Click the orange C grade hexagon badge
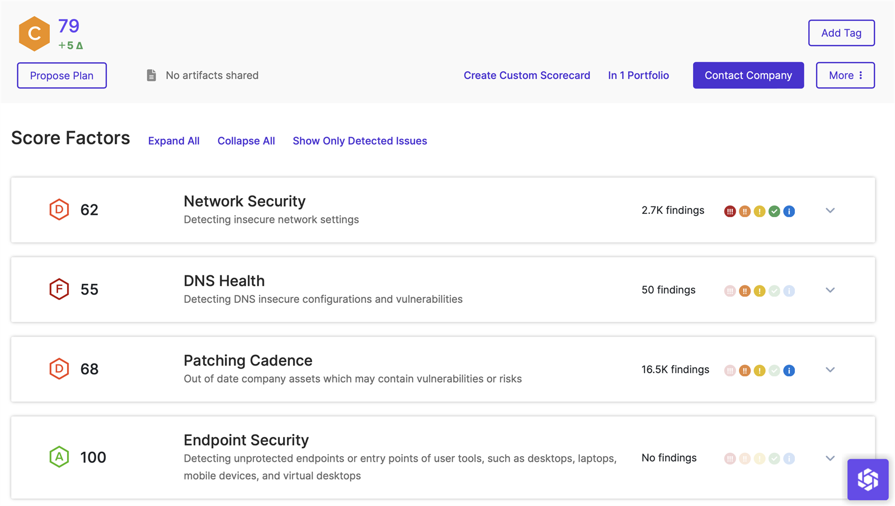The width and height of the screenshot is (895, 506). 34,34
